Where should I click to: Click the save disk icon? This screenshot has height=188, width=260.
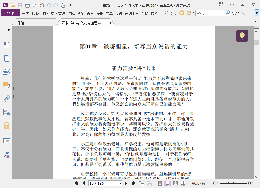click(x=20, y=5)
